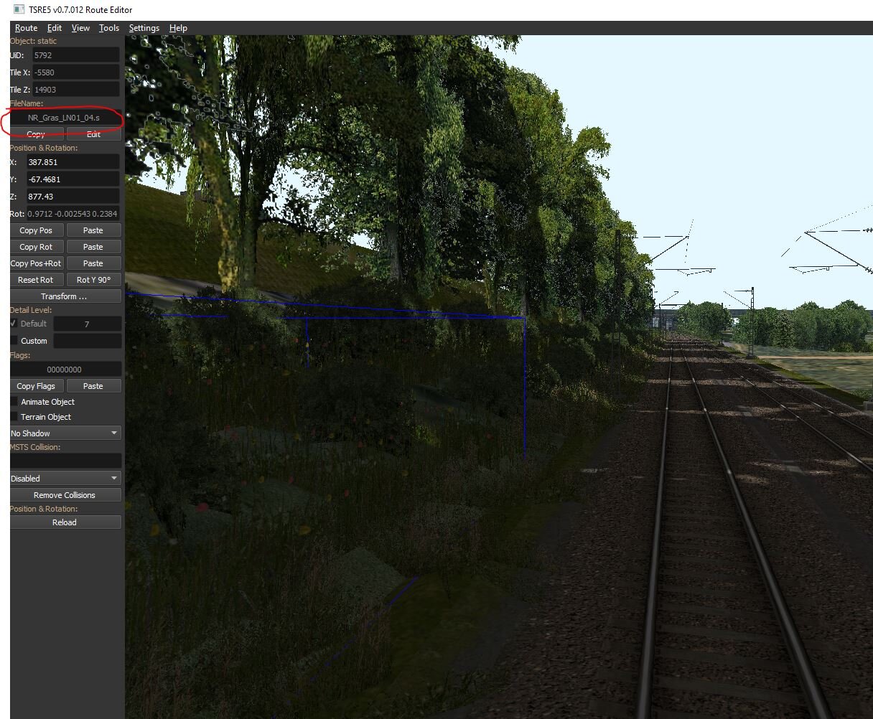Screen dimensions: 873x719
Task: Click the Remove Collisions button
Action: tap(65, 495)
